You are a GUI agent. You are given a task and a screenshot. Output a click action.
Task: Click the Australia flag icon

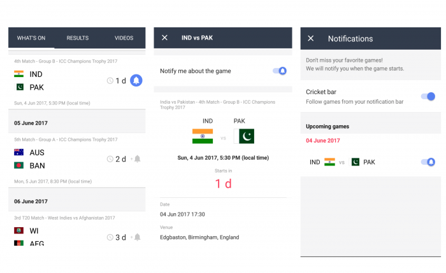click(19, 152)
